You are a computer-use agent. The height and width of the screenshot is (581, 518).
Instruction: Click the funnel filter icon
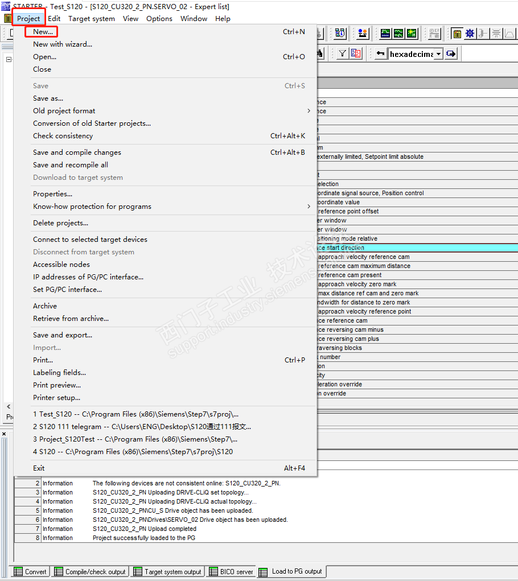343,53
